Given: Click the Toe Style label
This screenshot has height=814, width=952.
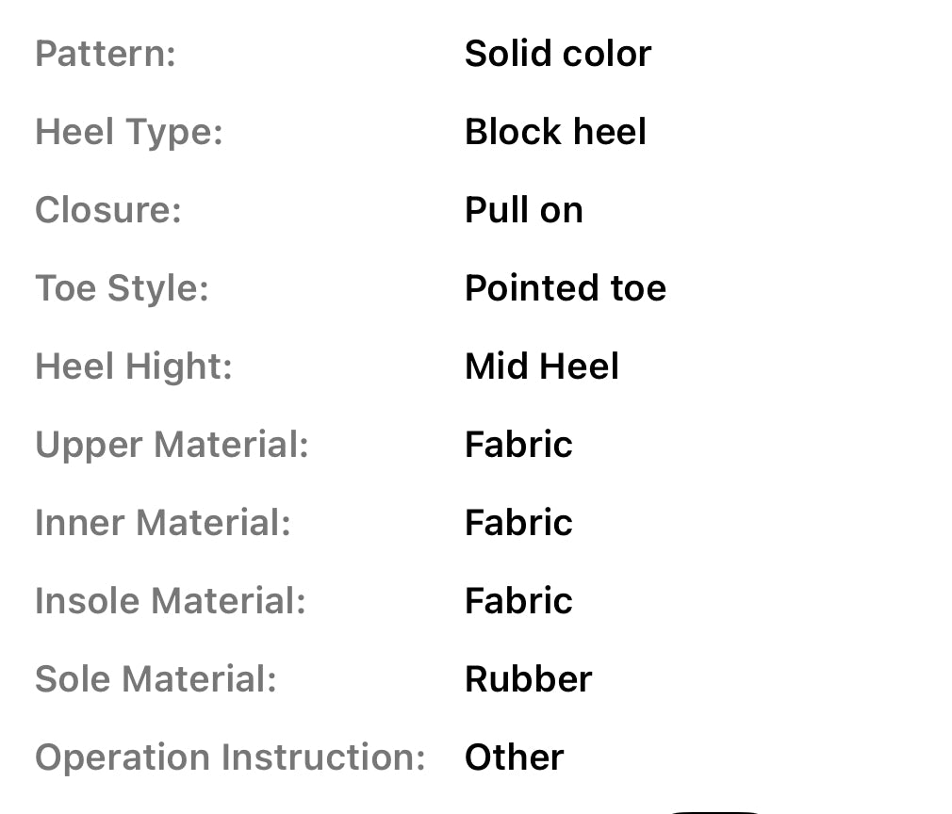Looking at the screenshot, I should click(x=122, y=288).
